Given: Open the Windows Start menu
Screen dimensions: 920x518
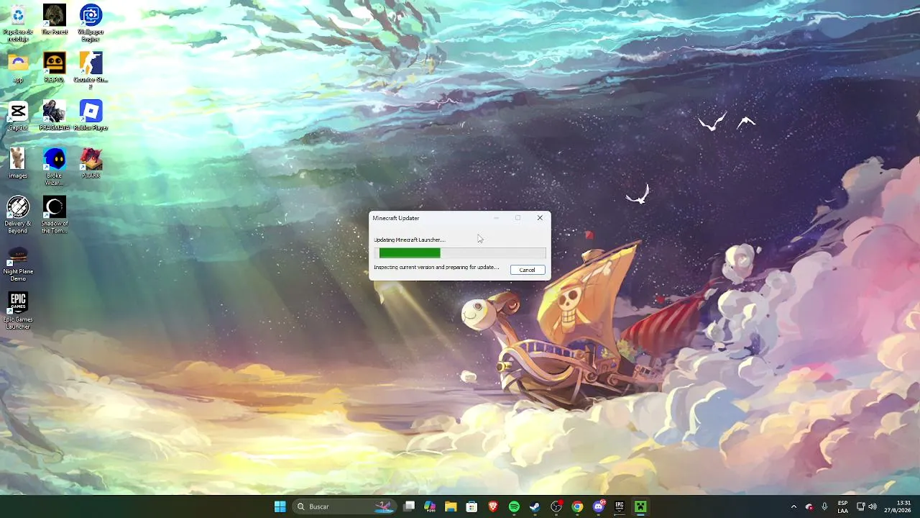Looking at the screenshot, I should pyautogui.click(x=280, y=506).
